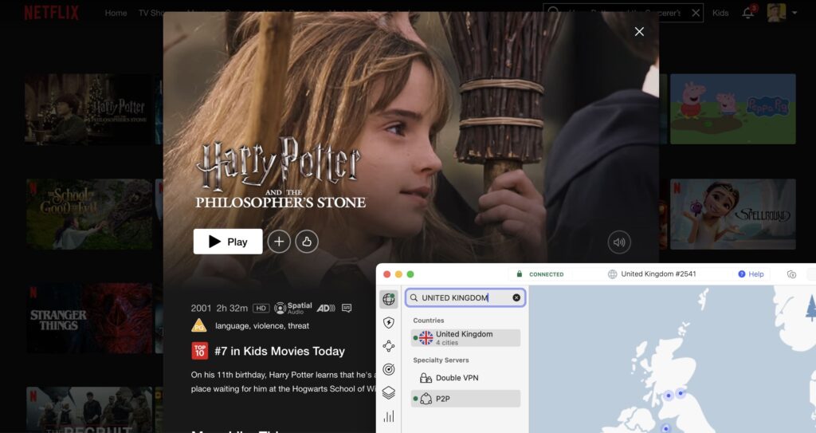Open Netflix notifications bell
816x433 pixels.
[x=747, y=13]
